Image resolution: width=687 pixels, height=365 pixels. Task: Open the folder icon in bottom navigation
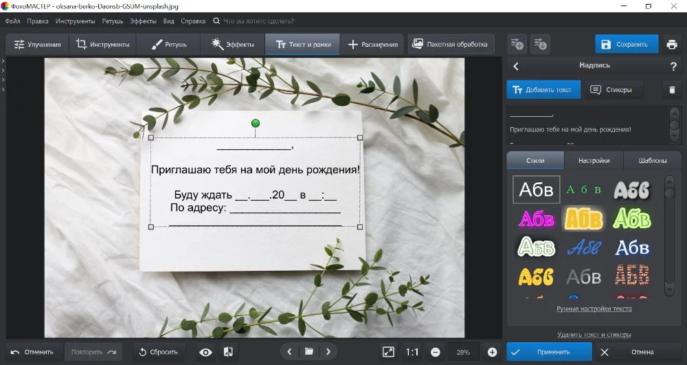tap(309, 352)
